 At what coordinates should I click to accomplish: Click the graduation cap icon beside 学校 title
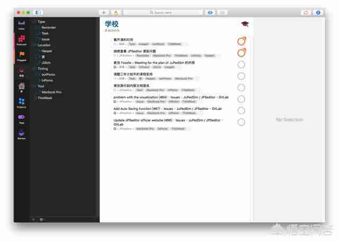pos(245,24)
